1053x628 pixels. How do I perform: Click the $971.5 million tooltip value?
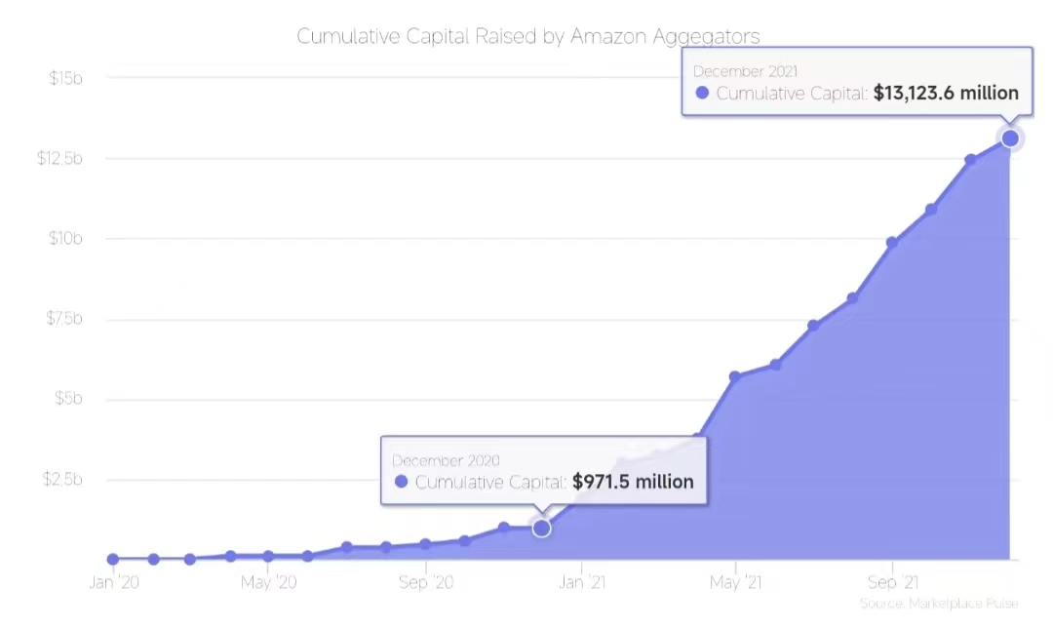[633, 482]
